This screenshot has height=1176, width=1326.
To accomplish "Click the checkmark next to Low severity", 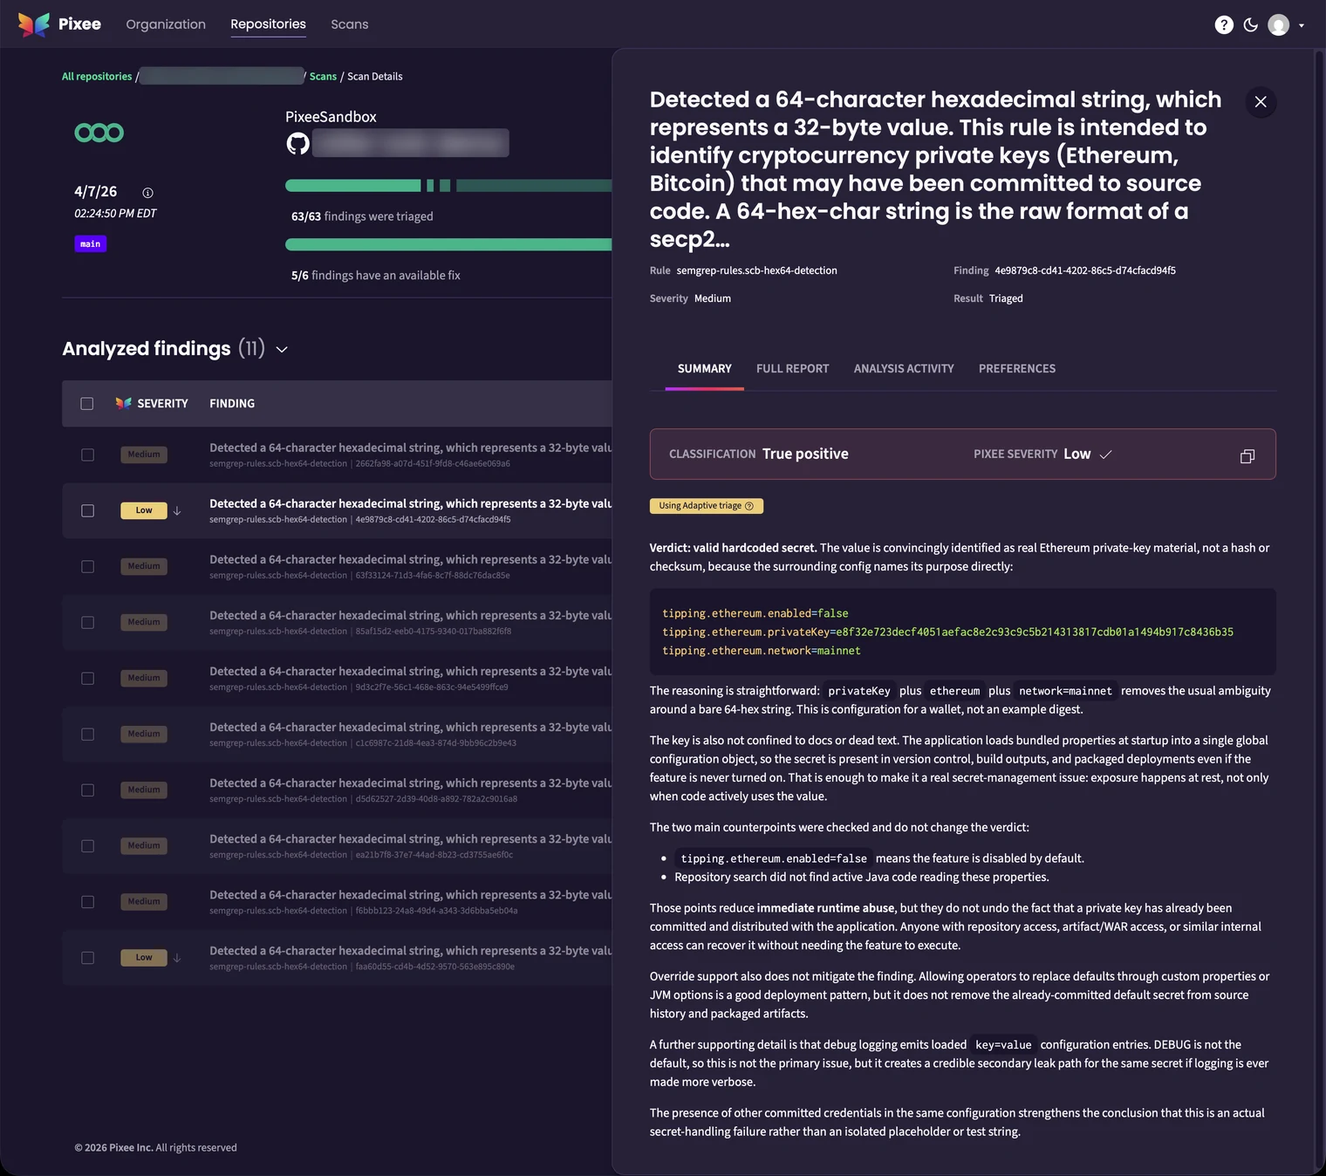I will coord(1105,455).
